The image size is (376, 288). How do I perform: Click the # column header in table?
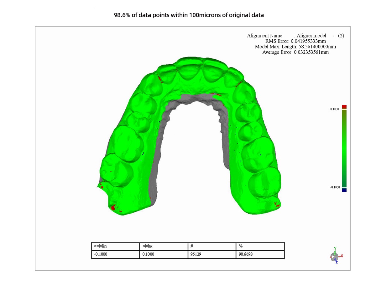[191, 246]
